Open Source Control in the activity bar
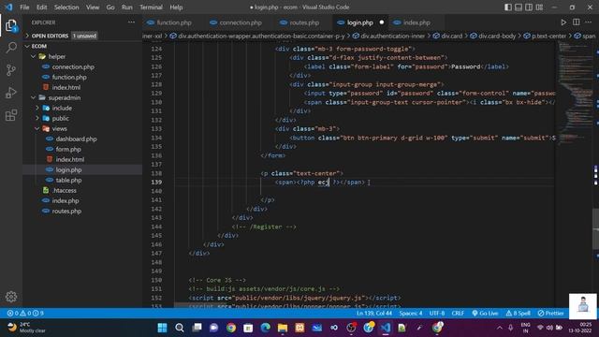599x337 pixels. tap(11, 70)
